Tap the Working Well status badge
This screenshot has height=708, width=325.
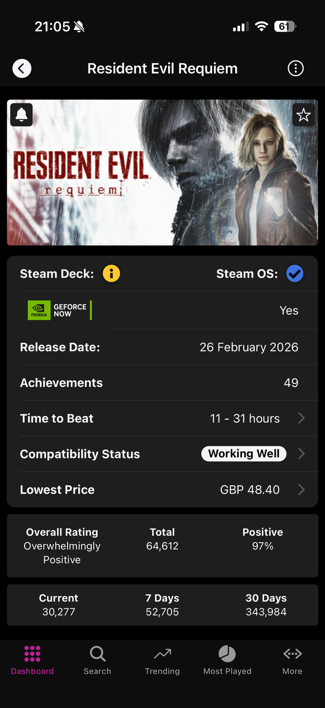tap(244, 454)
